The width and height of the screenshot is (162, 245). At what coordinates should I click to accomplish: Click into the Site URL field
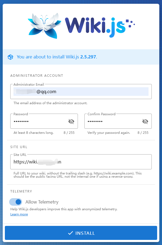pos(81,162)
